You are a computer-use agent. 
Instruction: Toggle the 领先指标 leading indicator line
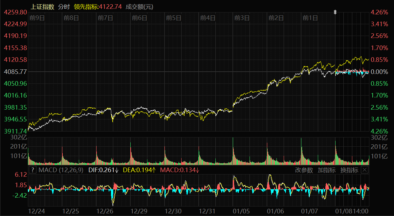[x=98, y=7]
